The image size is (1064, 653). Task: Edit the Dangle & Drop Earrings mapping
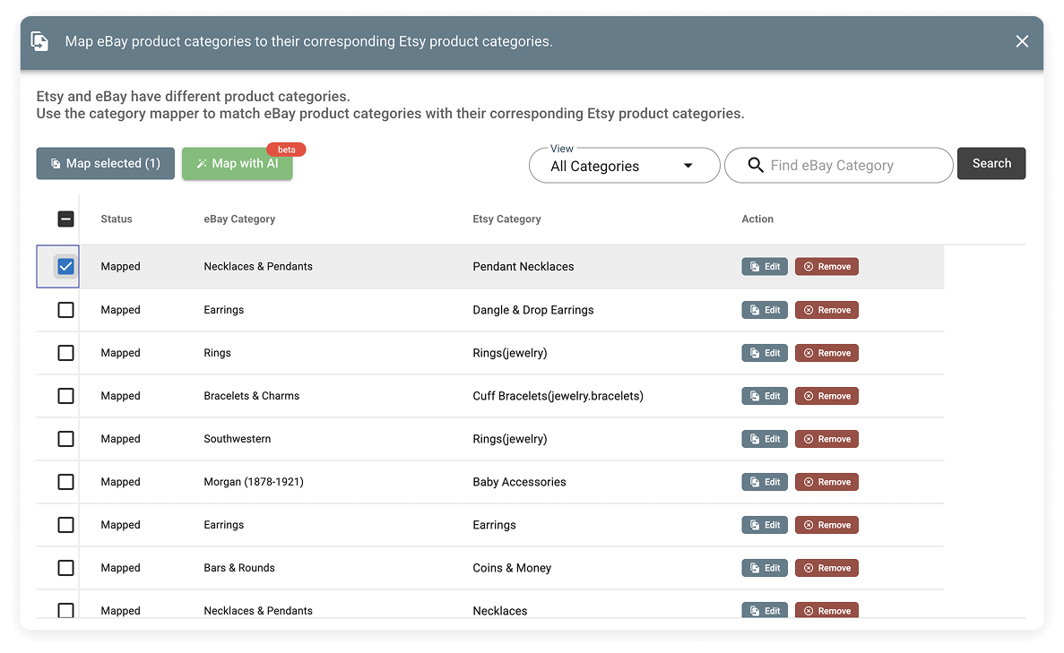(765, 310)
